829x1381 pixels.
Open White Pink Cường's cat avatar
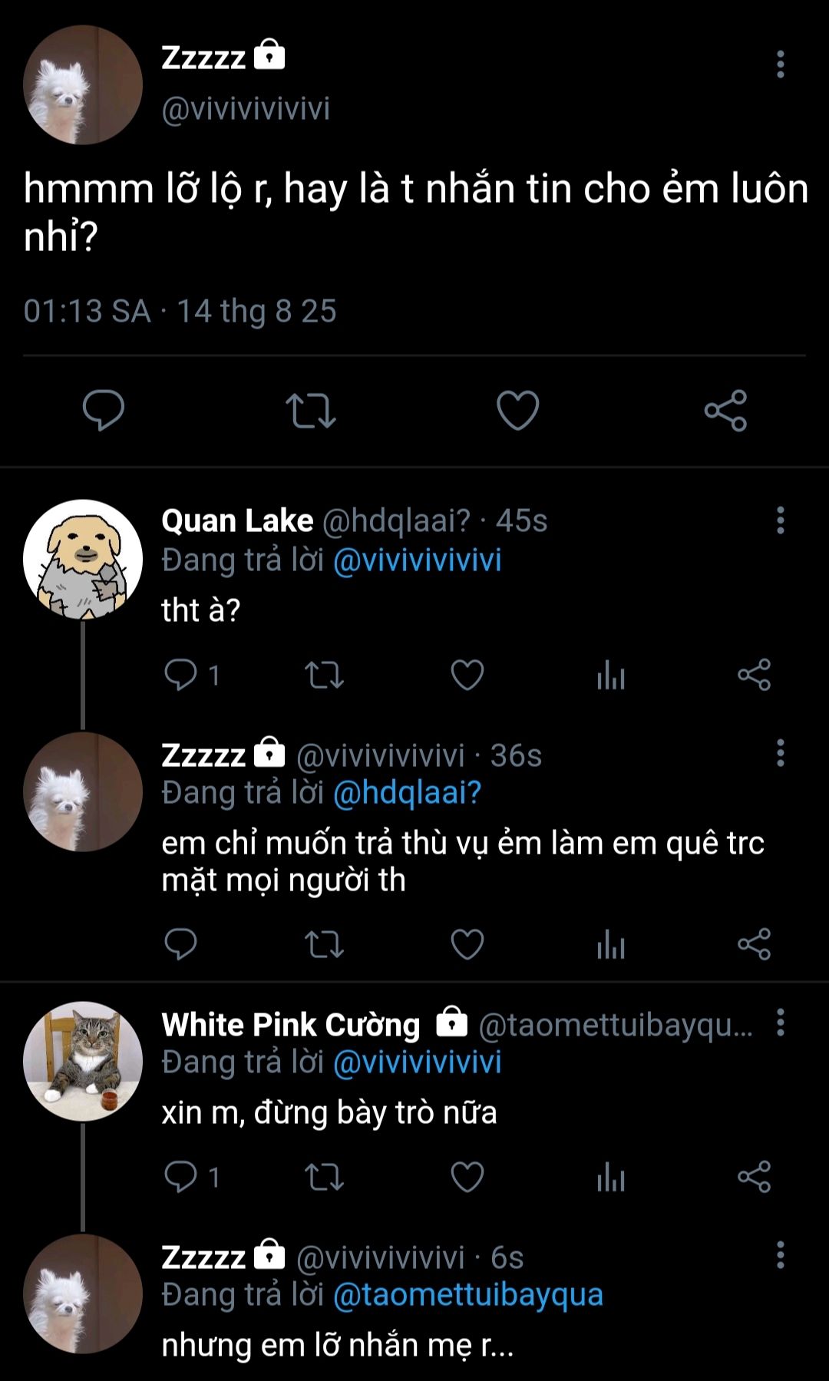tap(83, 1061)
